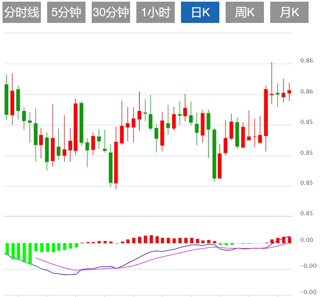This screenshot has height=297, width=324.
Task: Open the 1小时 chart tab
Action: (156, 12)
